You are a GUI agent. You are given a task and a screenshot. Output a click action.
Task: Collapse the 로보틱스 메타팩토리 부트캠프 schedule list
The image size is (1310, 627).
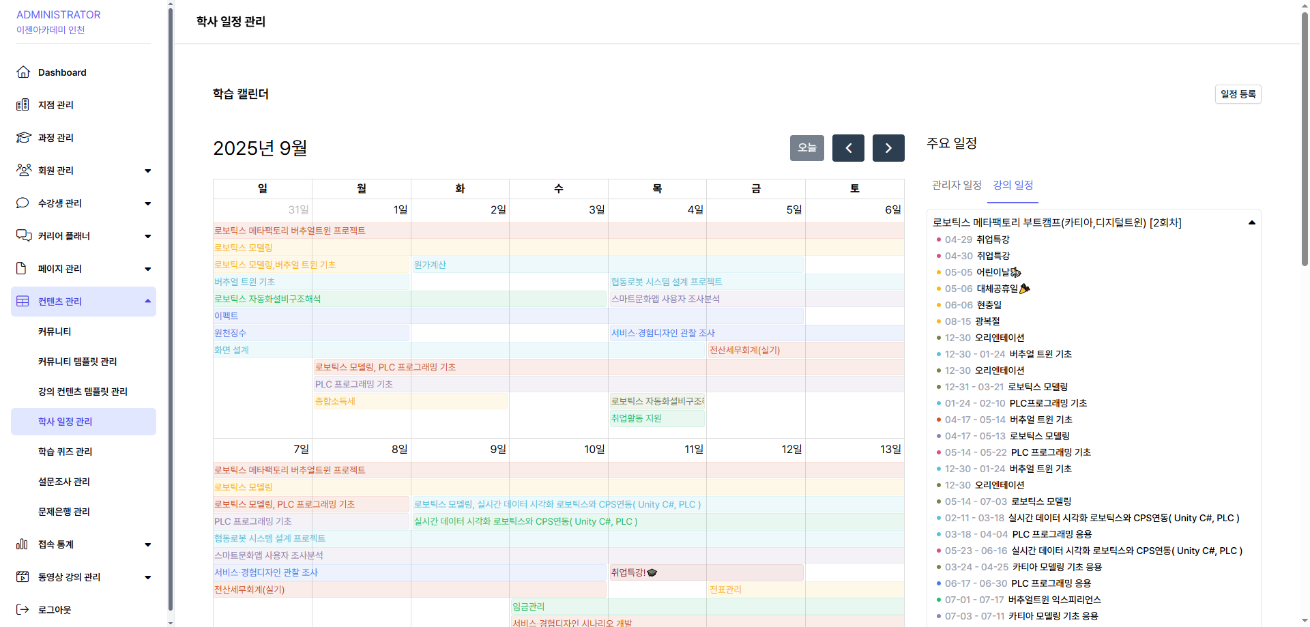click(x=1251, y=222)
